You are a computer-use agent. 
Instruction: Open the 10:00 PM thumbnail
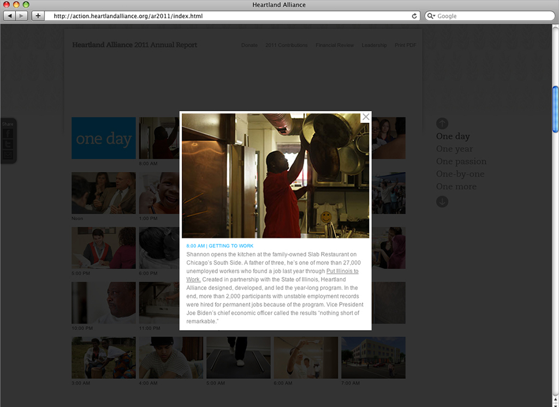point(104,303)
